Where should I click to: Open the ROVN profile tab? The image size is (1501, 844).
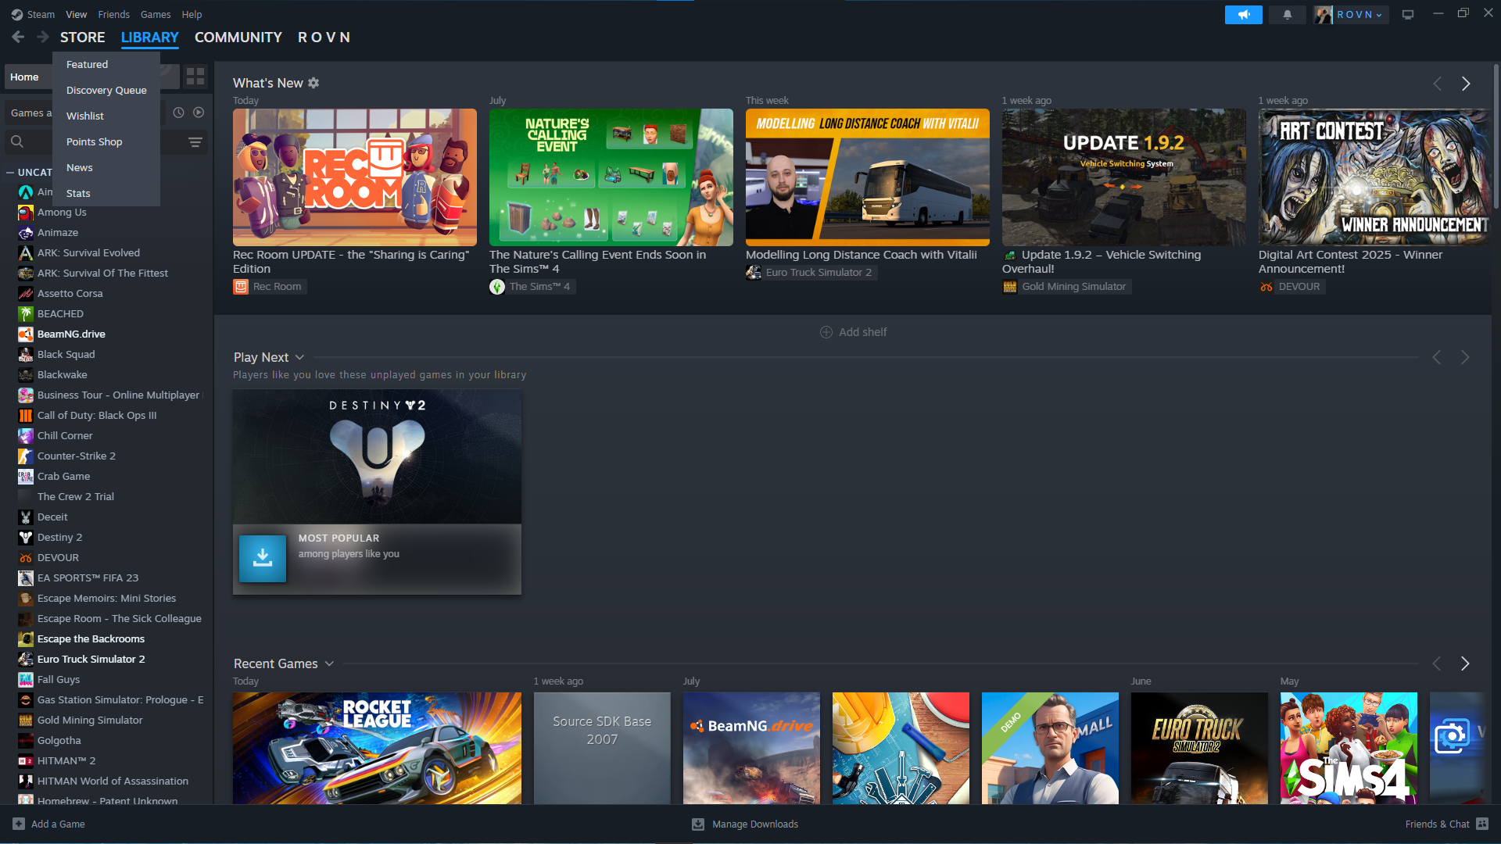324,37
